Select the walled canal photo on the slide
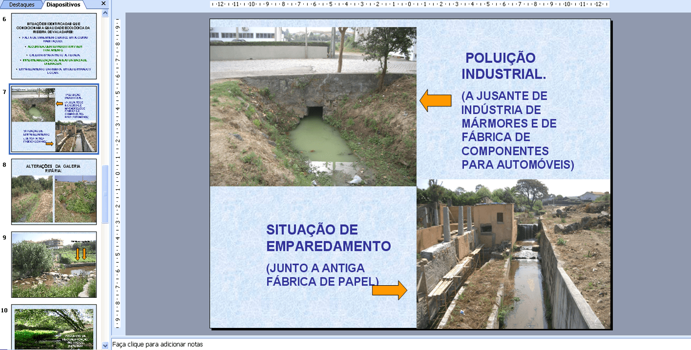 tap(513, 254)
